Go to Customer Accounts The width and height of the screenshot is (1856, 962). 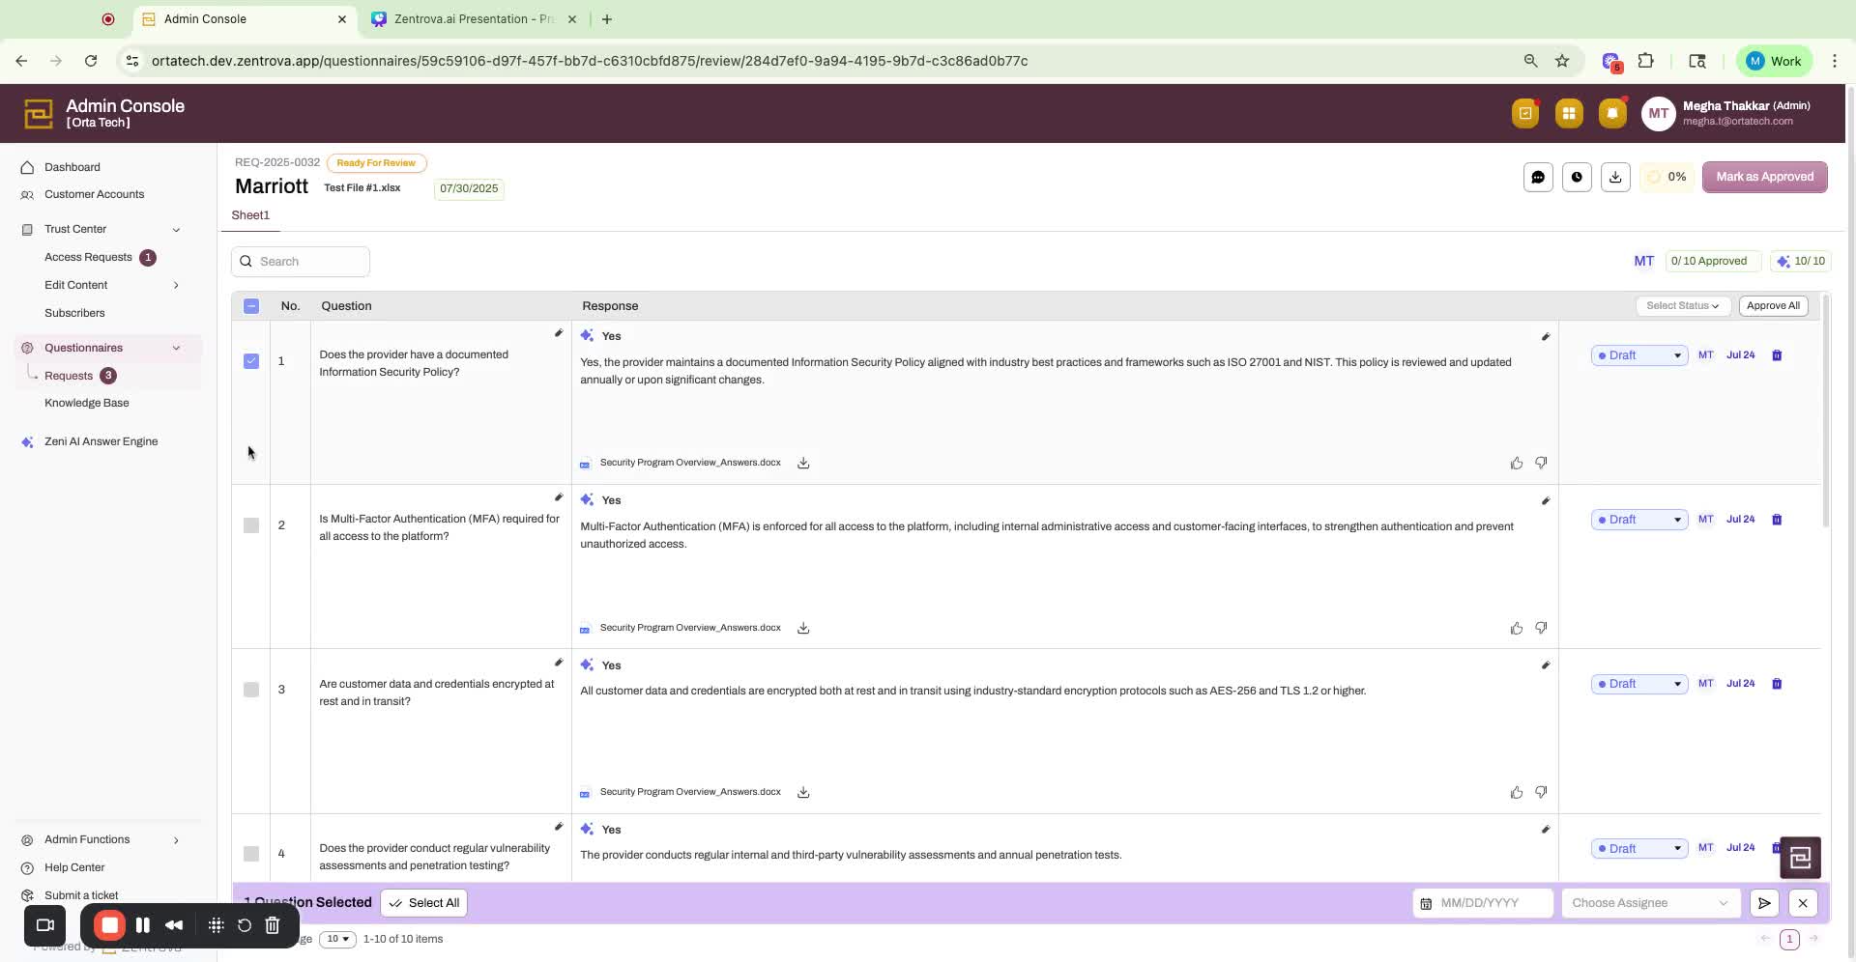point(94,195)
